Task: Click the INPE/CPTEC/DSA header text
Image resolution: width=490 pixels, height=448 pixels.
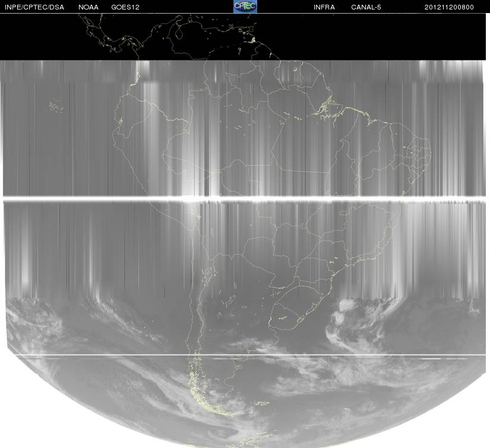Action: 34,7
